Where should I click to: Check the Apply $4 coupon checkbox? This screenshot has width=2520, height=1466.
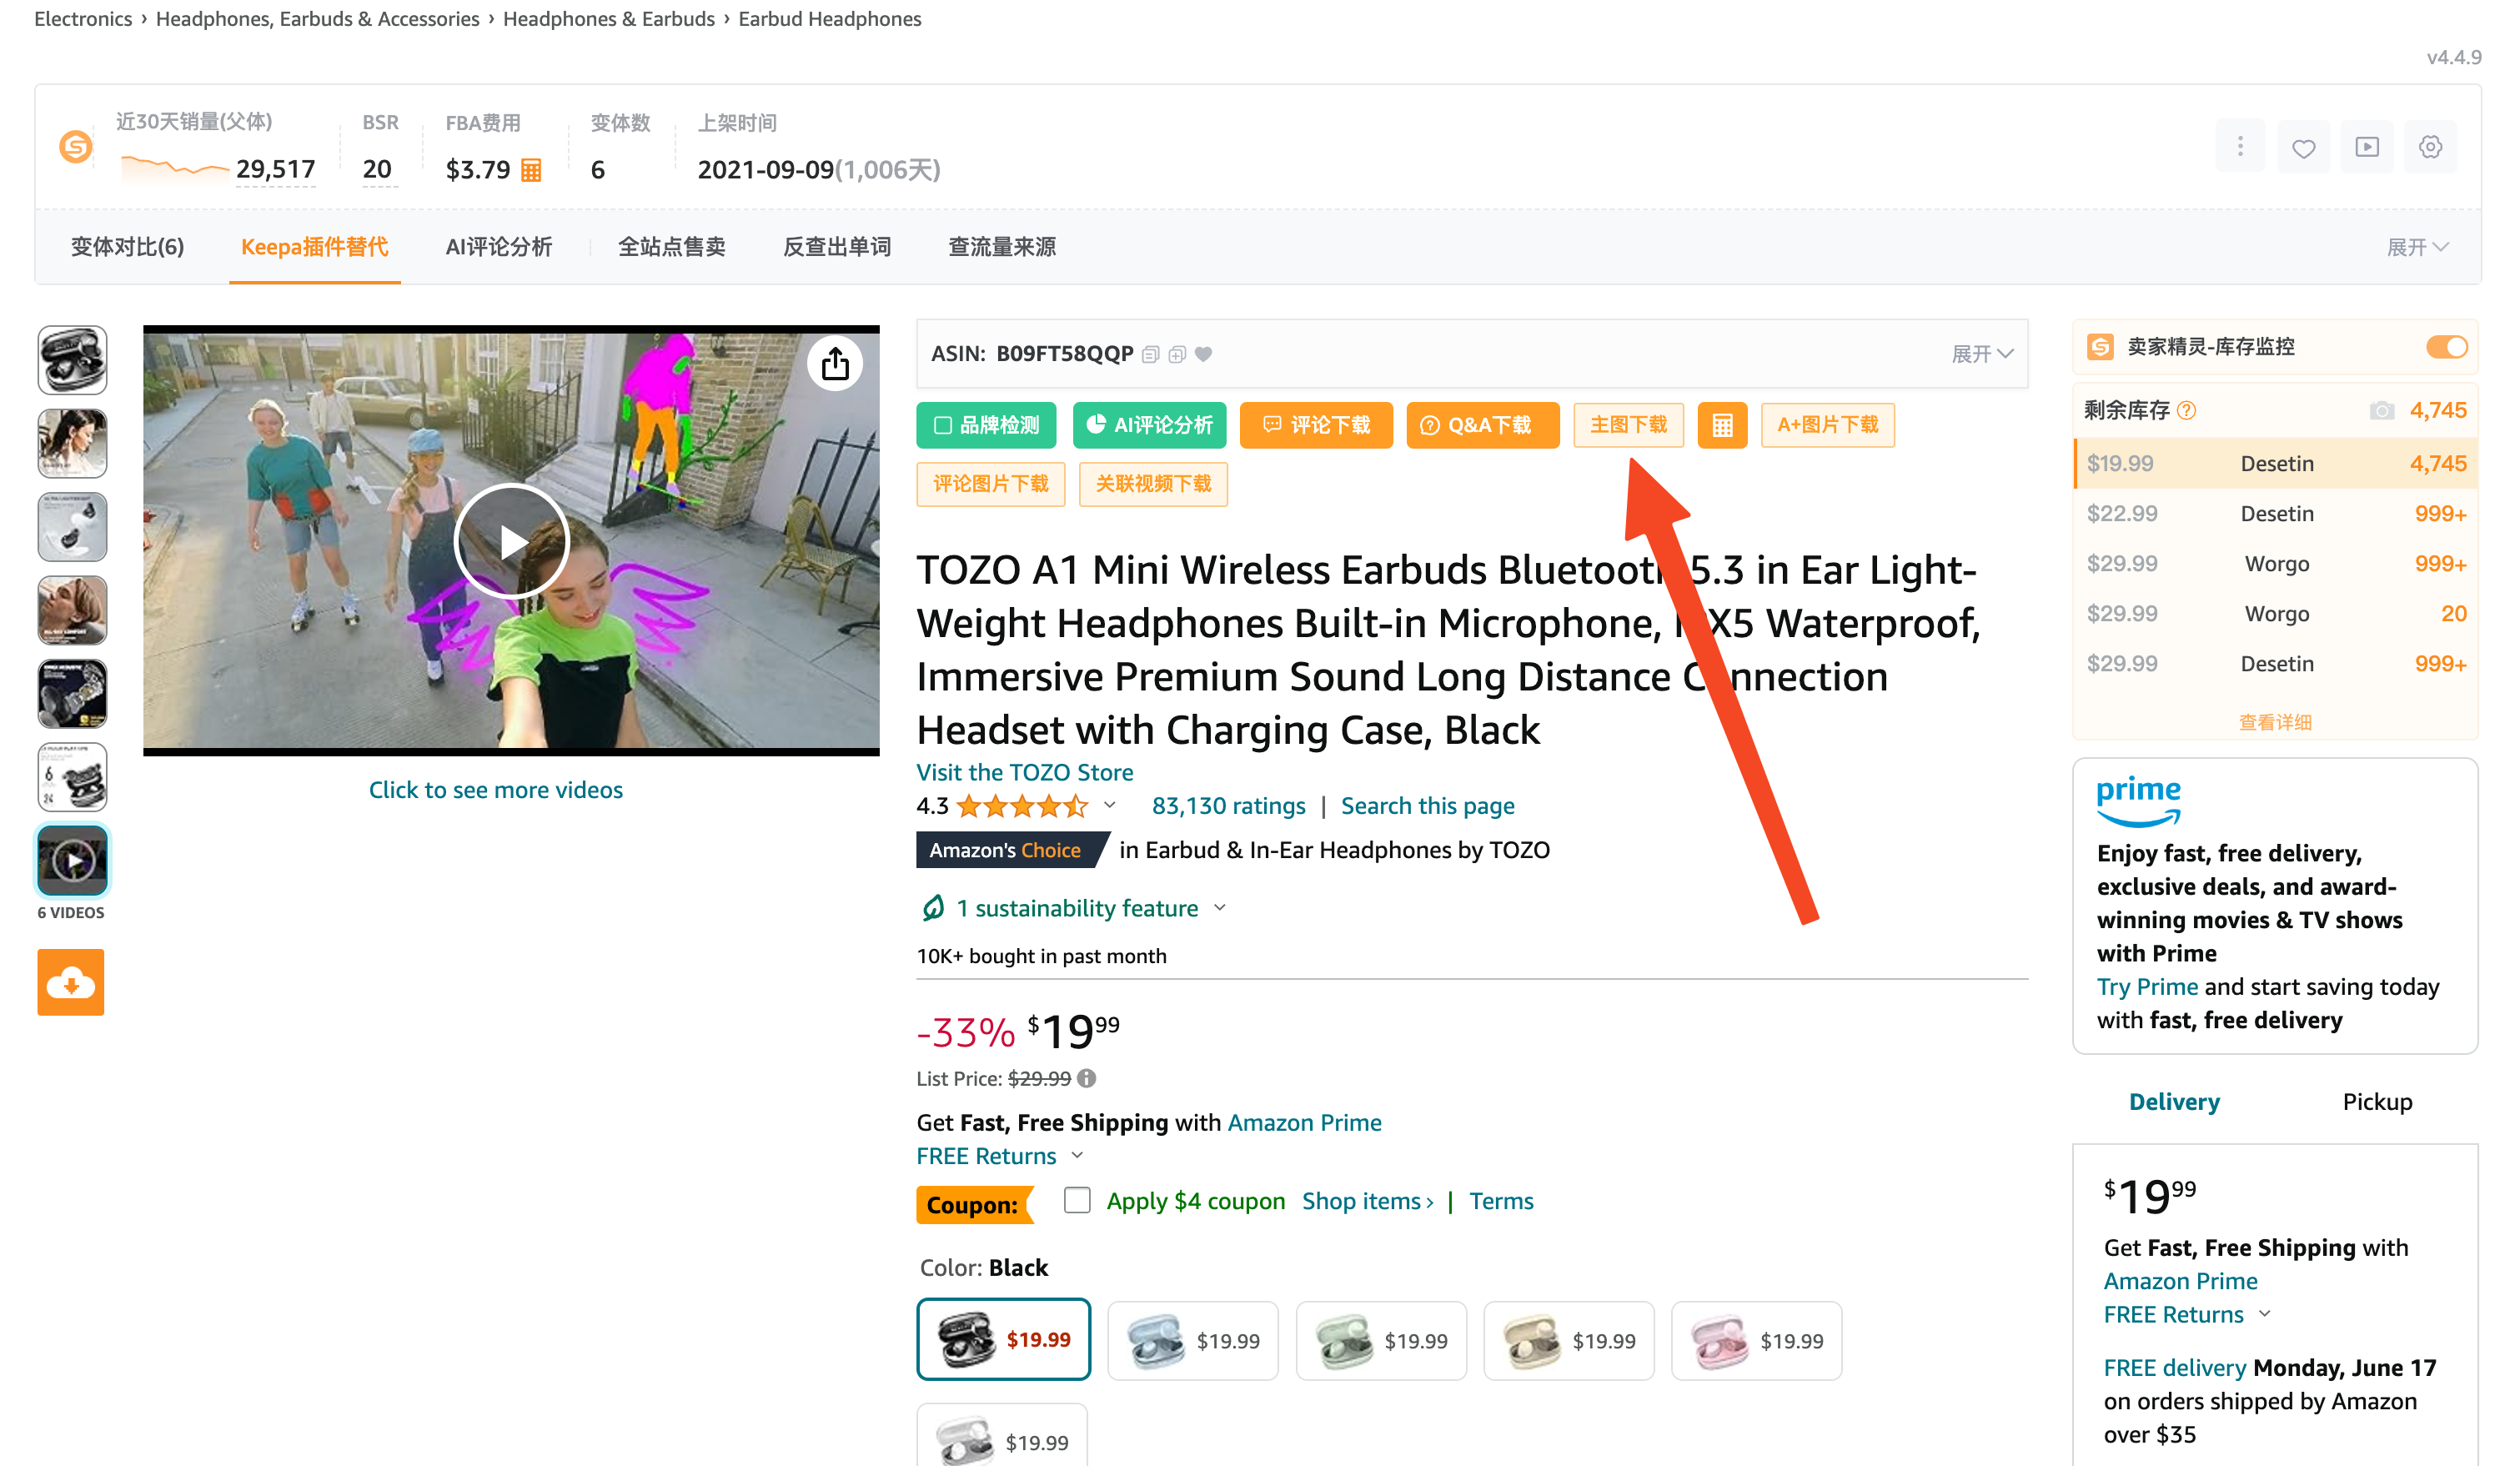click(x=1077, y=1200)
